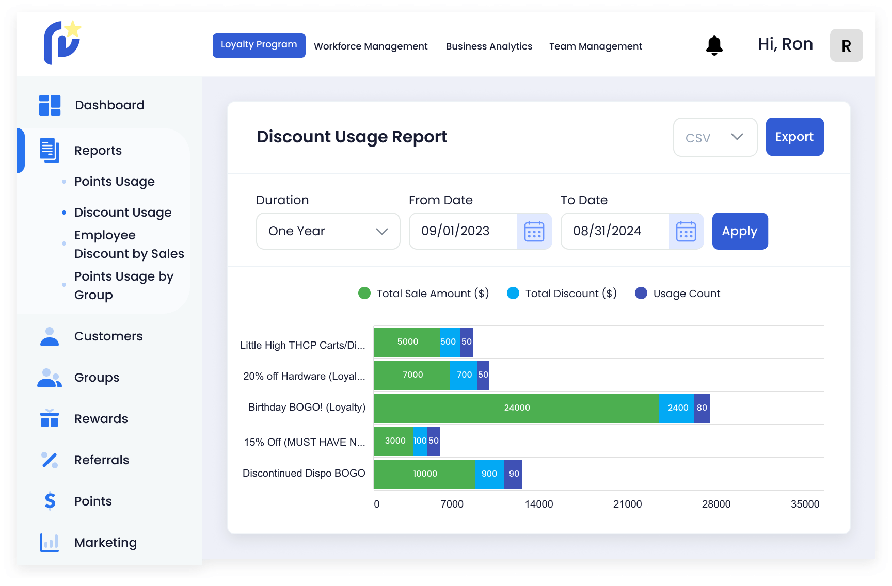892x586 pixels.
Task: Open Dashboard in sidebar
Action: pos(109,105)
